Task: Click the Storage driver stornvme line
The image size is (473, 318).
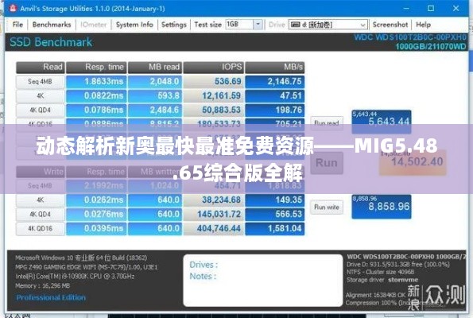Action: coord(382,280)
